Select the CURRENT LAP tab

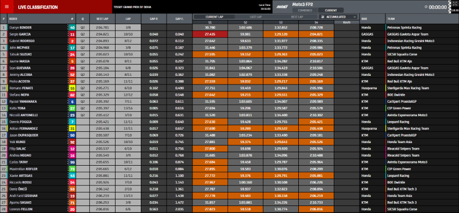click(214, 17)
